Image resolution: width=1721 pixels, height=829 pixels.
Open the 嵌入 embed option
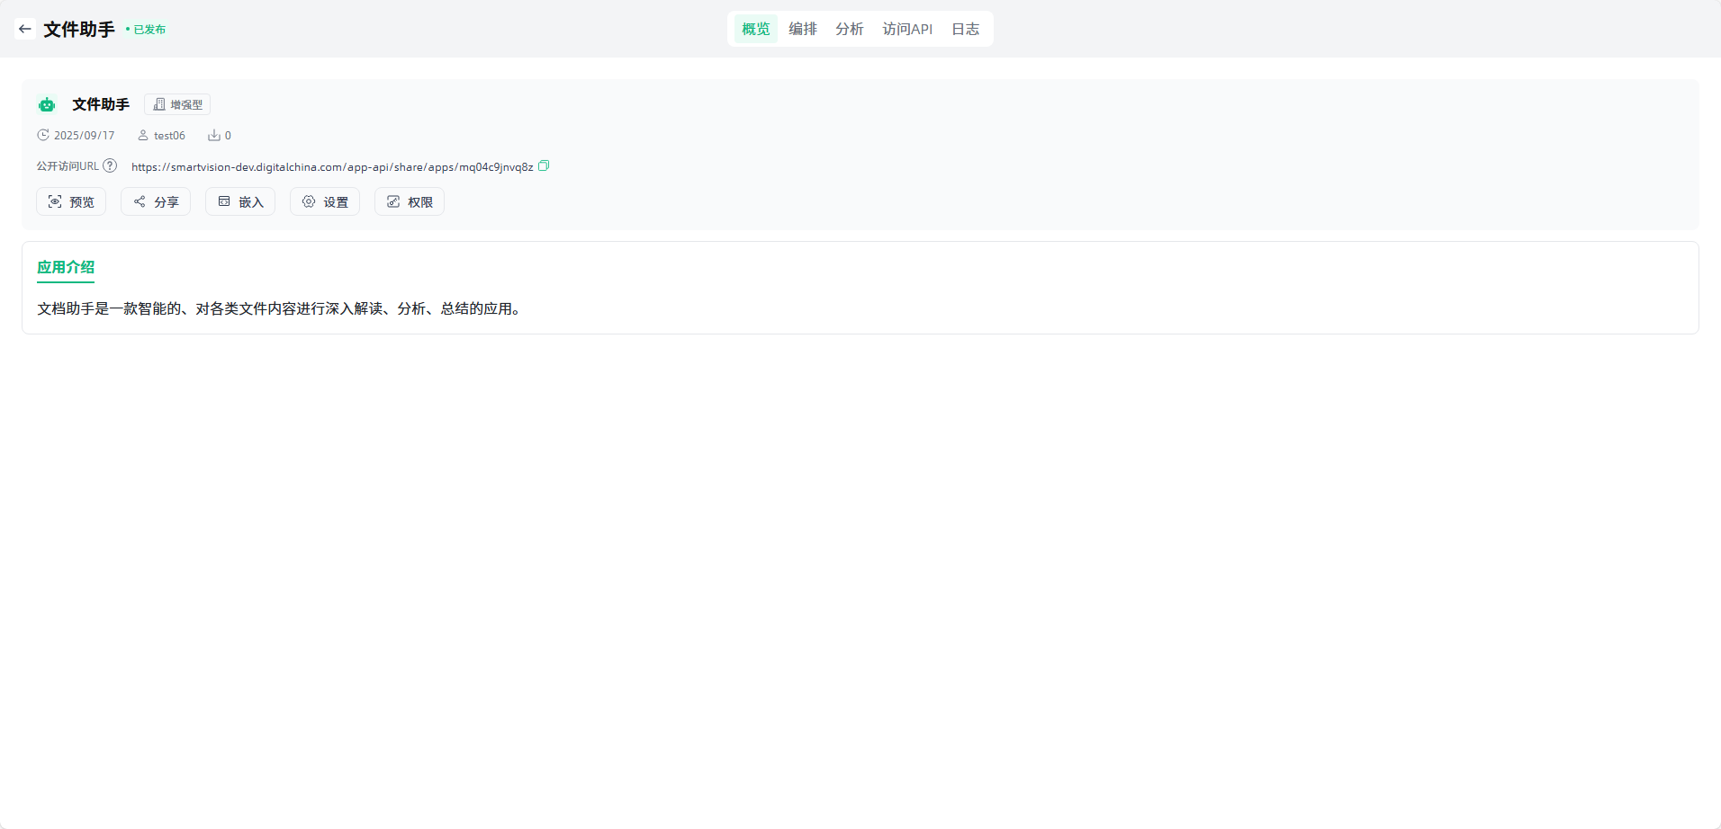[240, 201]
